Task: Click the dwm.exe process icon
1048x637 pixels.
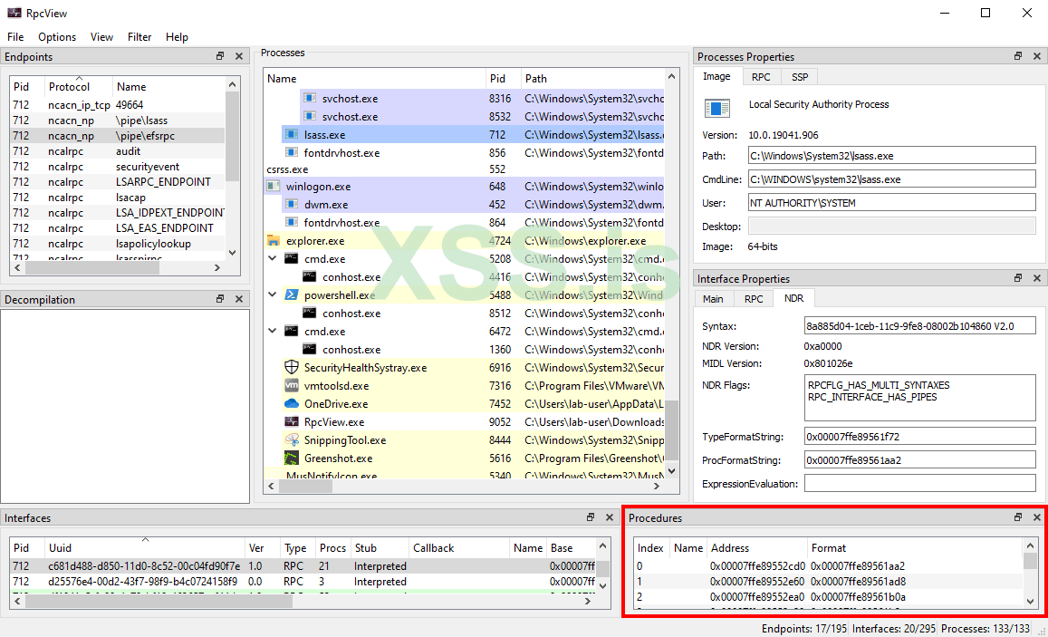Action: click(292, 204)
